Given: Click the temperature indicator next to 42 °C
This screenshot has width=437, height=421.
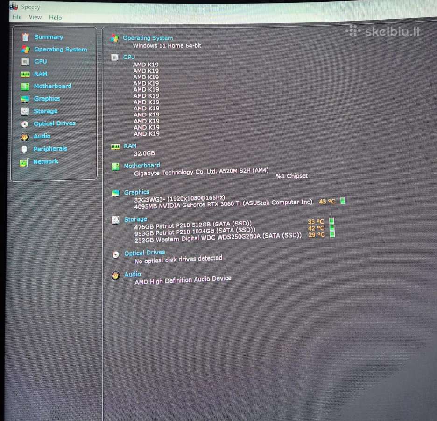Looking at the screenshot, I should 331,227.
